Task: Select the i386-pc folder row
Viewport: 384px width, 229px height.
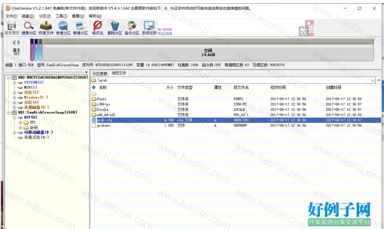Action: point(236,104)
